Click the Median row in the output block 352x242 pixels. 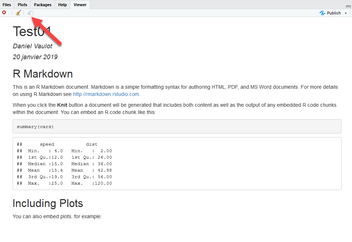point(64,164)
